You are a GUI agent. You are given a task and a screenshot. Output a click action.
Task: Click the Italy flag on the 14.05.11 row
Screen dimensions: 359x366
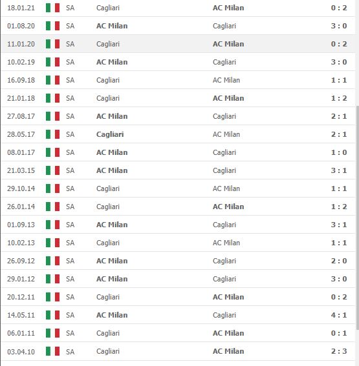click(52, 315)
